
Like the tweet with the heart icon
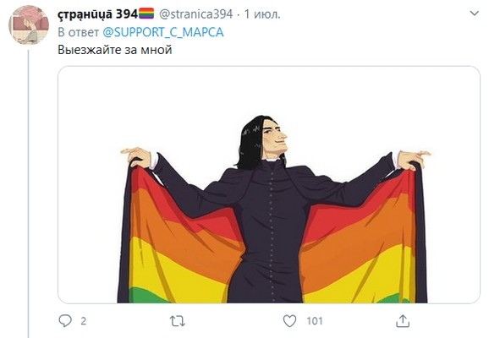pyautogui.click(x=289, y=321)
